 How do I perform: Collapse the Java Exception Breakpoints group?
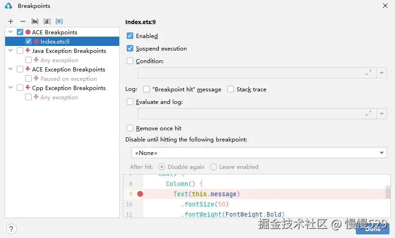pos(10,51)
